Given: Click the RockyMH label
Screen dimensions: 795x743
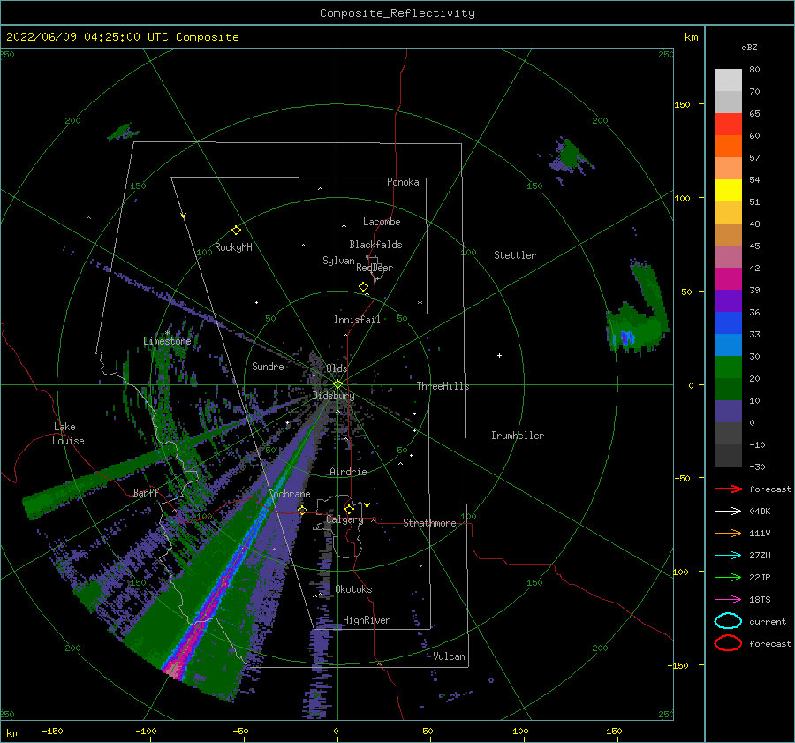Looking at the screenshot, I should [233, 247].
